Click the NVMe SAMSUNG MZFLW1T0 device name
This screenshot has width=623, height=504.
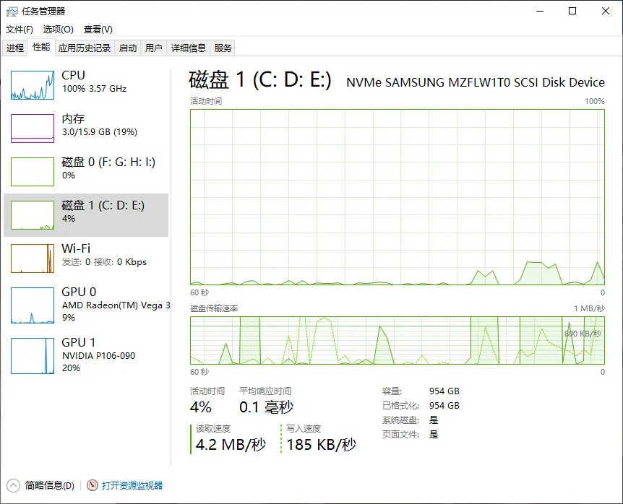(x=476, y=82)
